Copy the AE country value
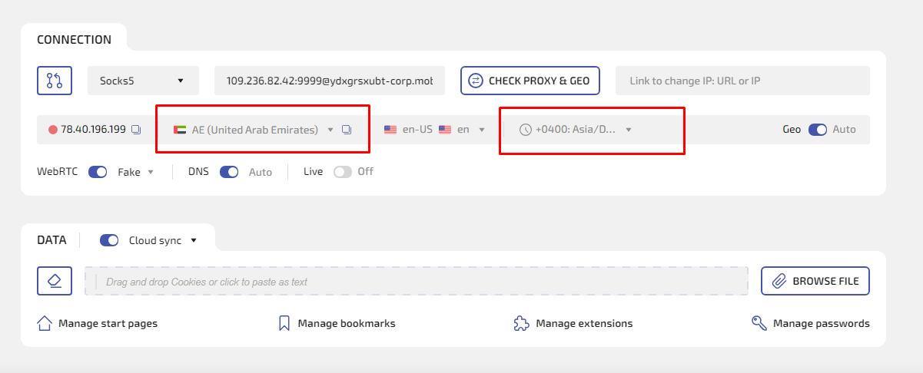The image size is (923, 373). [x=347, y=130]
